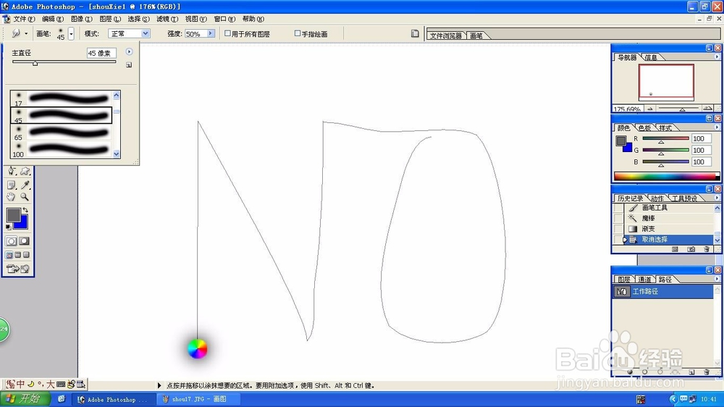Switch to the 动作 tab

click(x=657, y=198)
